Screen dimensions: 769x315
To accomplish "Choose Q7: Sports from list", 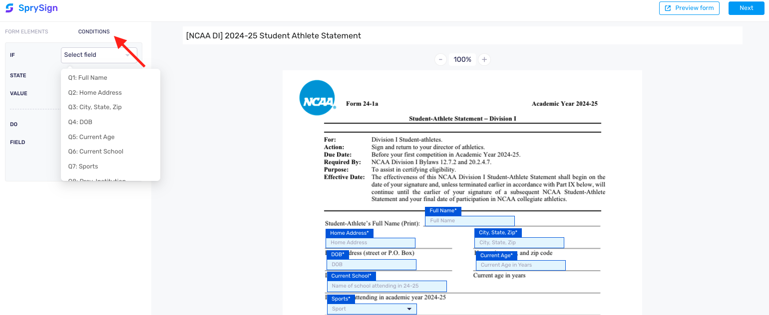I will tap(83, 166).
